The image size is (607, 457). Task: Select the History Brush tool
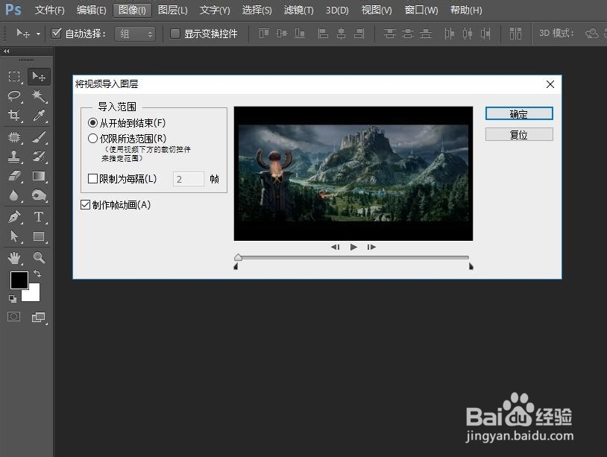(x=39, y=157)
